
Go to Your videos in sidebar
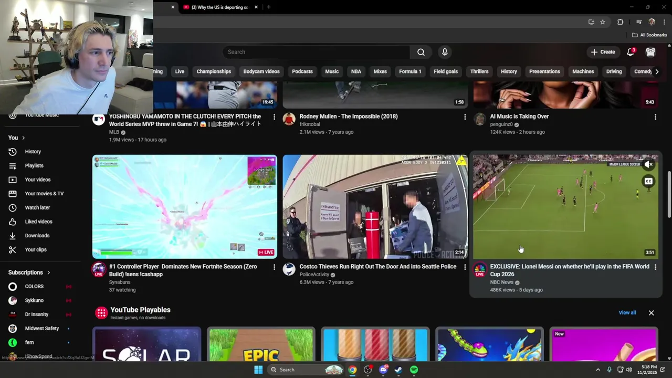click(x=41, y=180)
